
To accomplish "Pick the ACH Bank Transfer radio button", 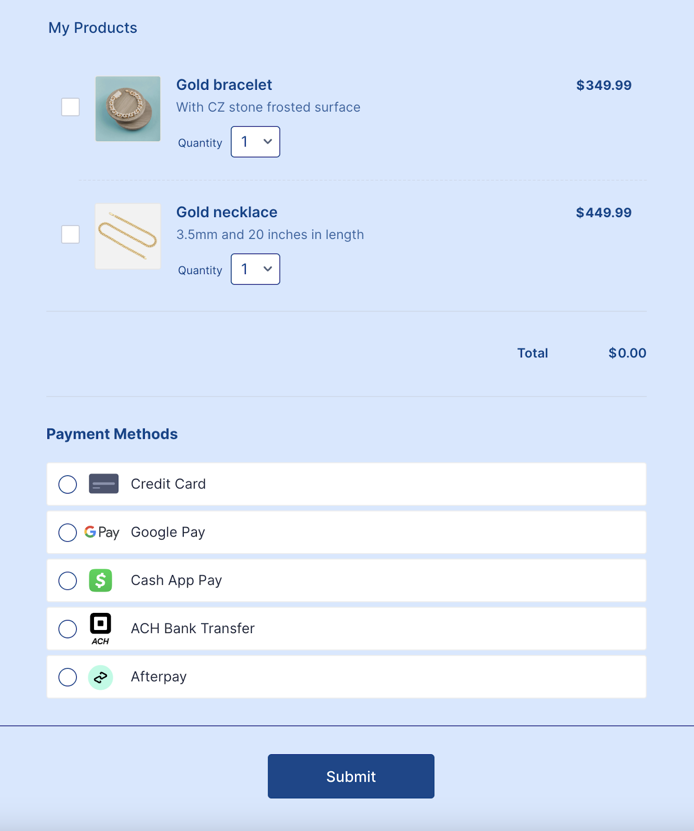I will click(68, 629).
